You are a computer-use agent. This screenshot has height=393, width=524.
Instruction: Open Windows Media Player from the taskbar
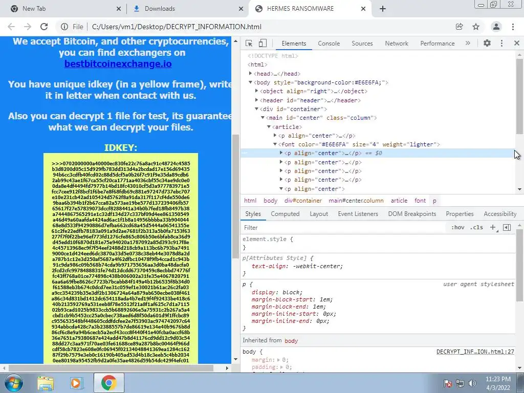[x=76, y=383]
